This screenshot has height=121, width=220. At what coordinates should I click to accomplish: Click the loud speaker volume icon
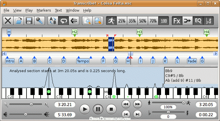click(47, 114)
